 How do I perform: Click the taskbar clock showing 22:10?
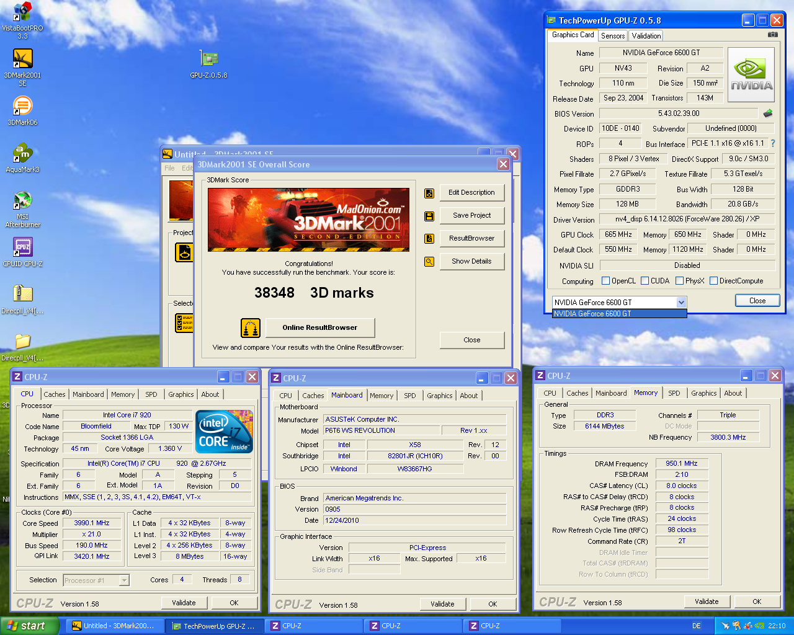click(x=777, y=626)
